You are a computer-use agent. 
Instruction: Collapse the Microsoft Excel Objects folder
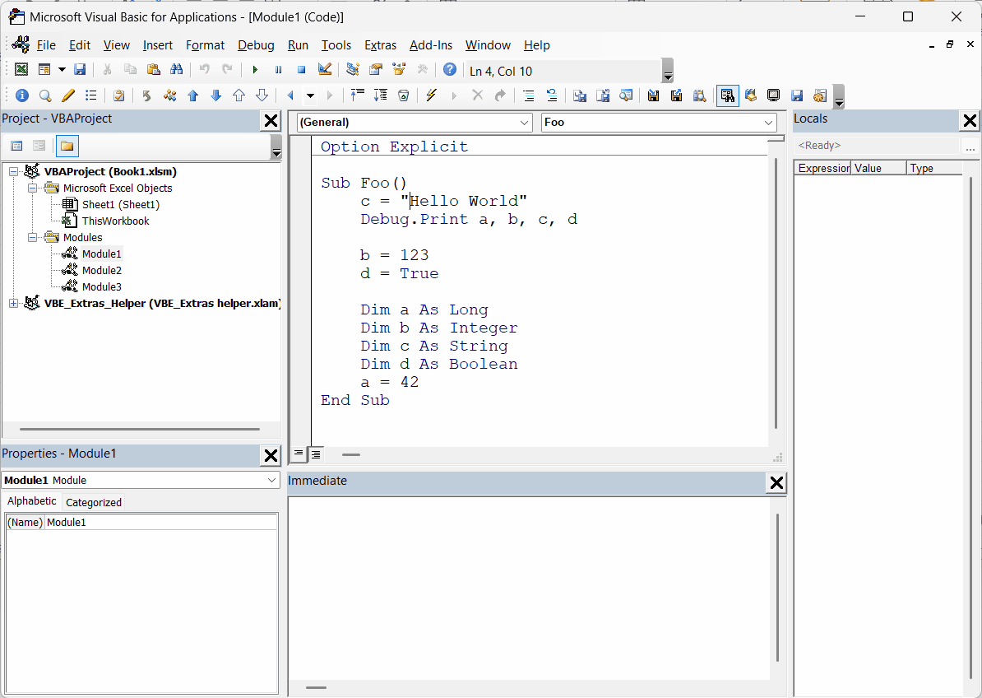[x=33, y=188]
